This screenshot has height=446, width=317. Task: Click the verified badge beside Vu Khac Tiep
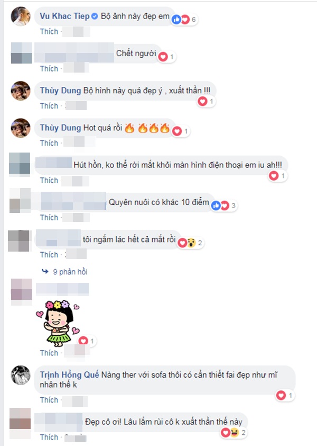click(x=95, y=16)
